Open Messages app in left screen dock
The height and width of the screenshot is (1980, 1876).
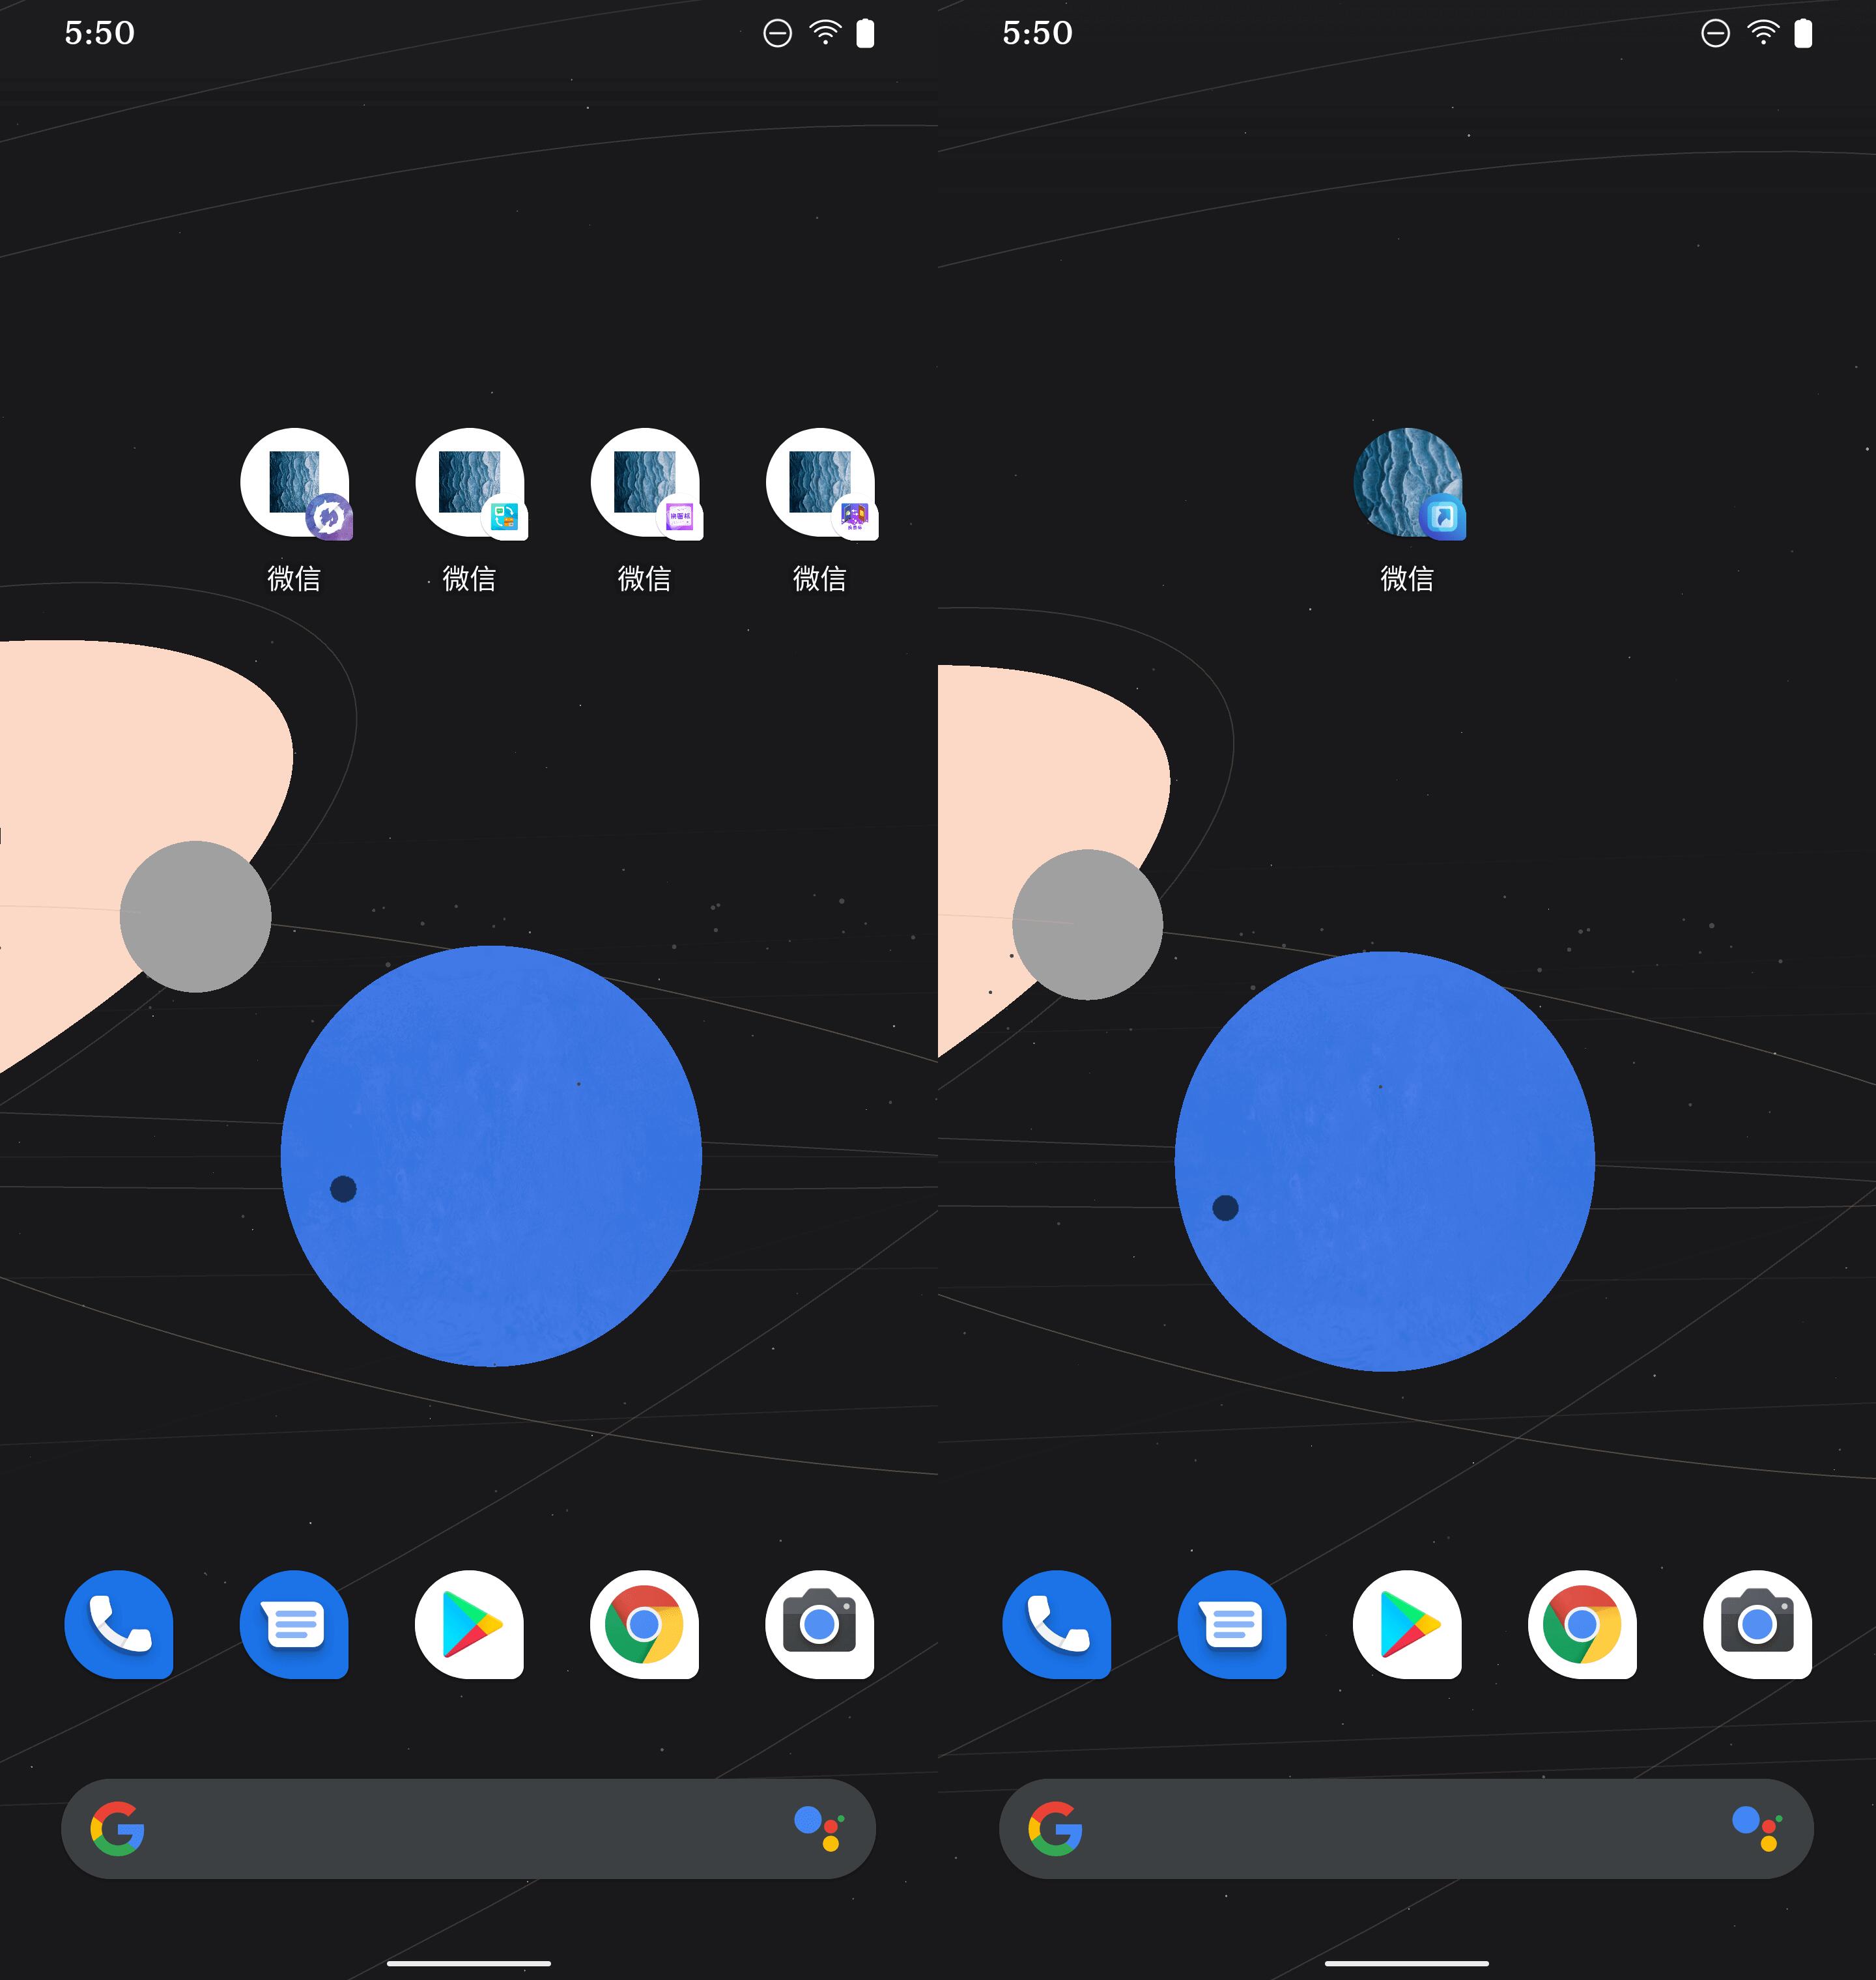point(294,1624)
